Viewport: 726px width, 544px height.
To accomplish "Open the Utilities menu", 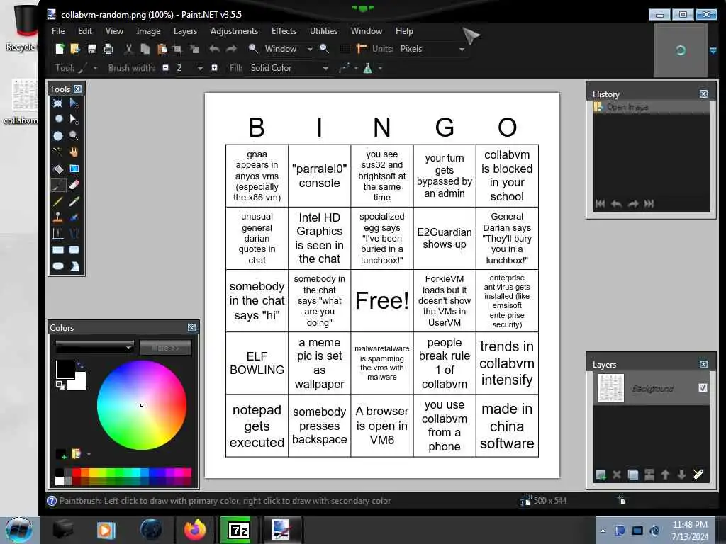I will pos(323,31).
